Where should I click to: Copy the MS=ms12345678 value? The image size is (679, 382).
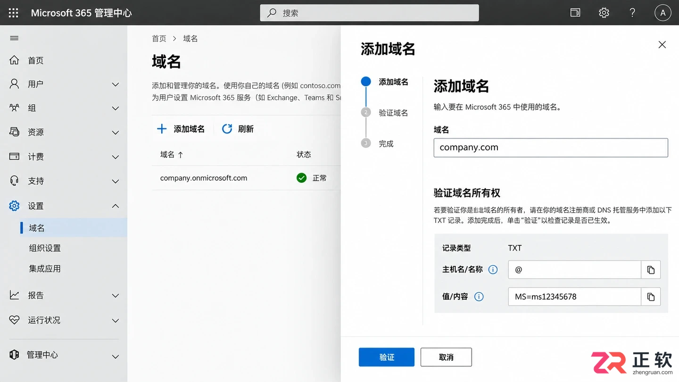651,297
